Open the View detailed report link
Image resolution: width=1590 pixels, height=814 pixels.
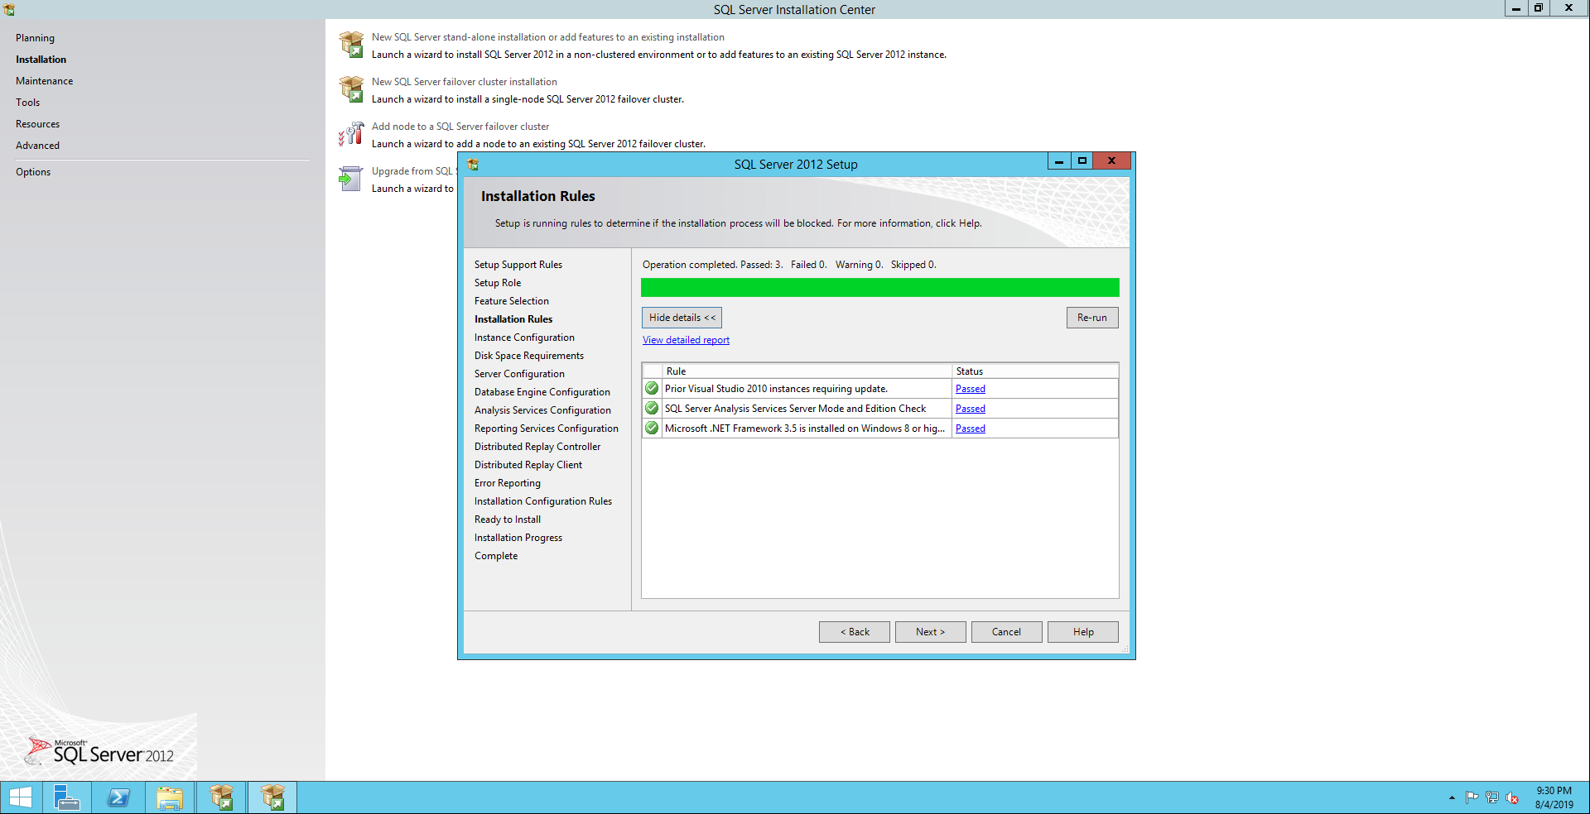click(686, 340)
